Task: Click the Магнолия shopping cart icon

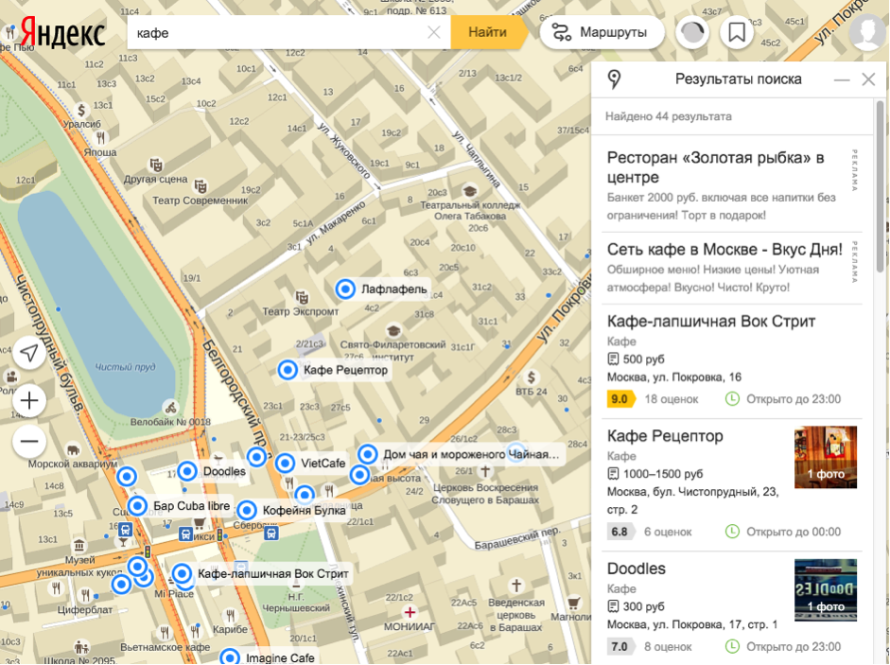Action: [x=574, y=603]
